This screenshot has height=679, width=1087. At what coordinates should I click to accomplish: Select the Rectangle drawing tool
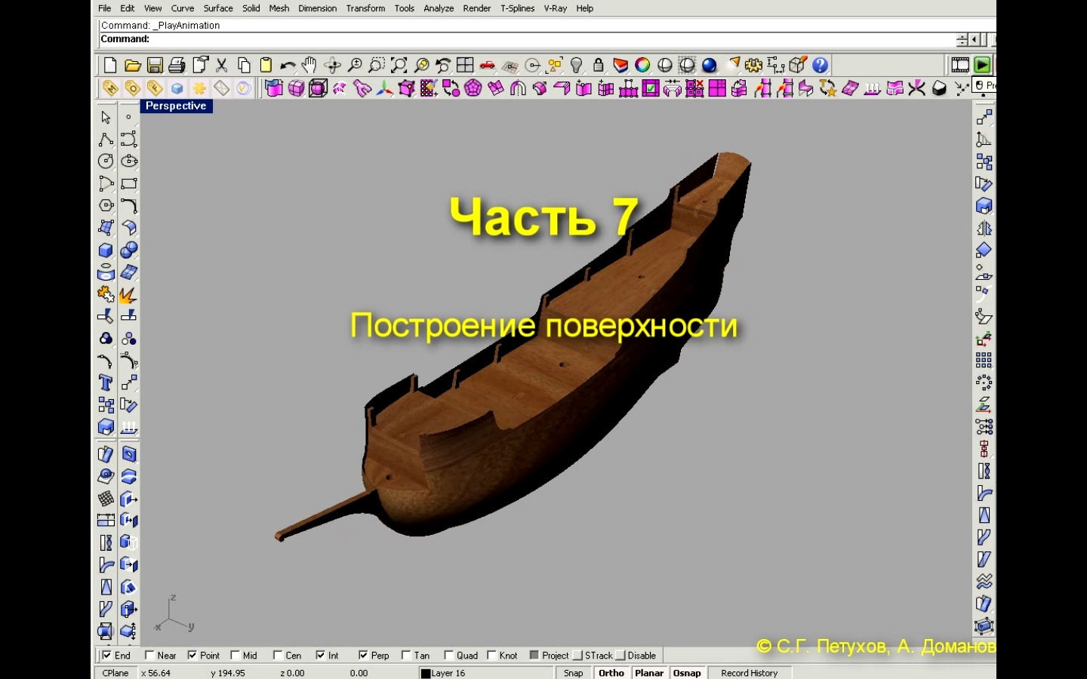tap(129, 183)
